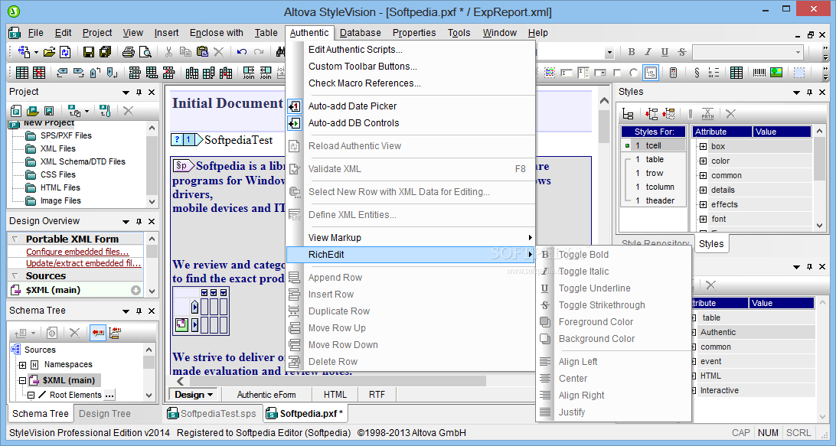Click the Auto-Calculation calculator icon
Viewport: 836px width, 446px height.
click(673, 73)
